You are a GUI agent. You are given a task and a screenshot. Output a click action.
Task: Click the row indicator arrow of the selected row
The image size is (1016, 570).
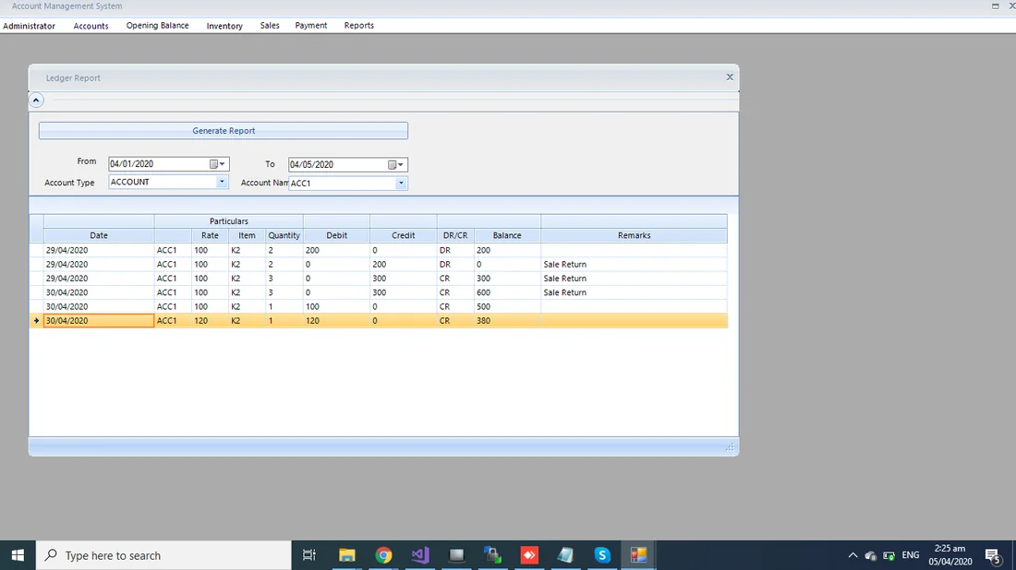click(x=36, y=321)
